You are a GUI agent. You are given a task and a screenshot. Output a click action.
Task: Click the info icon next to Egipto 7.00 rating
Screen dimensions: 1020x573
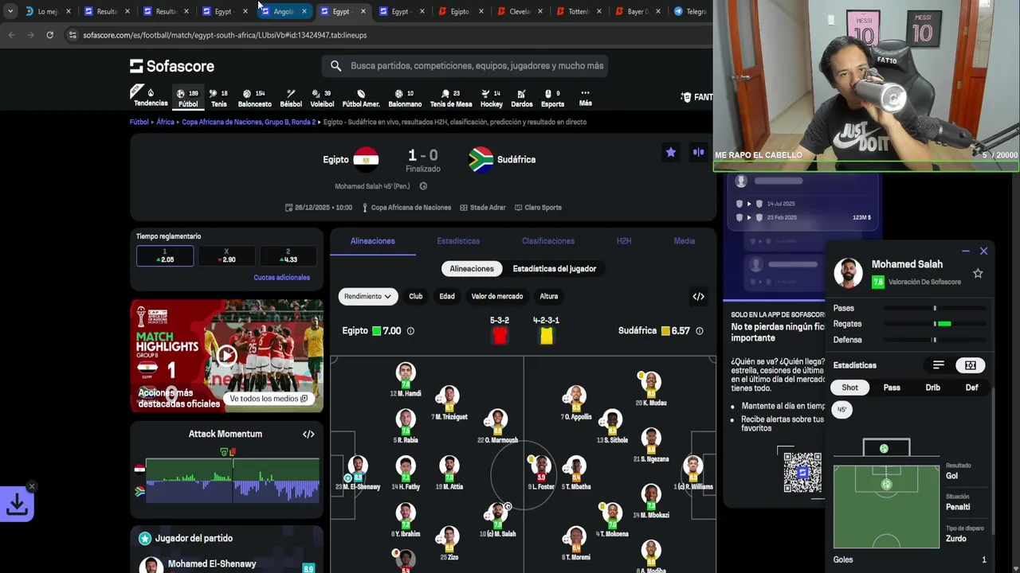click(x=410, y=331)
